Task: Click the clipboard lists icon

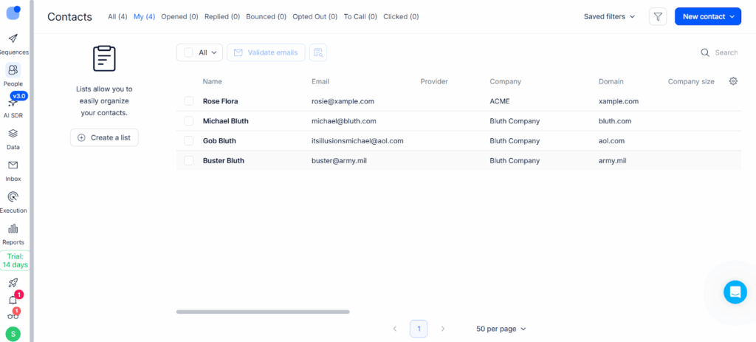Action: coord(104,58)
